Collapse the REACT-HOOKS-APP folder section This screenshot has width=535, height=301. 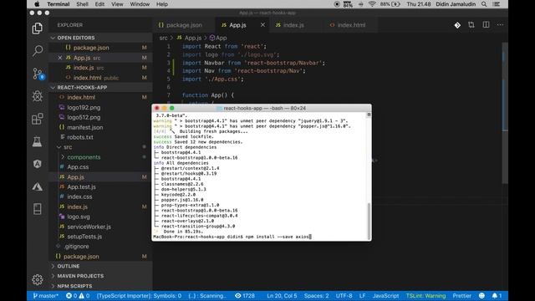point(100,87)
